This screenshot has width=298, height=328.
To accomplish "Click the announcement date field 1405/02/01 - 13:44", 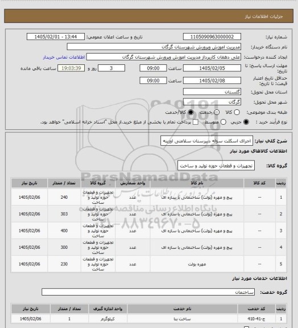I will (x=56, y=36).
